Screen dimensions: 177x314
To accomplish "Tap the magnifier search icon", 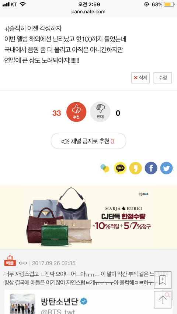I will (x=167, y=295).
